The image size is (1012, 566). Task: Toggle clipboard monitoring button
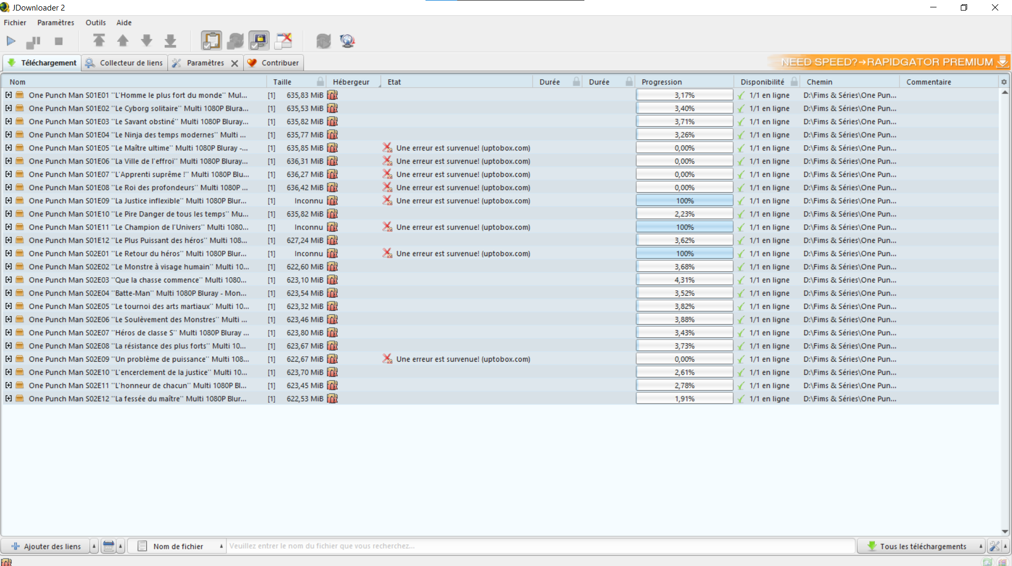coord(212,41)
